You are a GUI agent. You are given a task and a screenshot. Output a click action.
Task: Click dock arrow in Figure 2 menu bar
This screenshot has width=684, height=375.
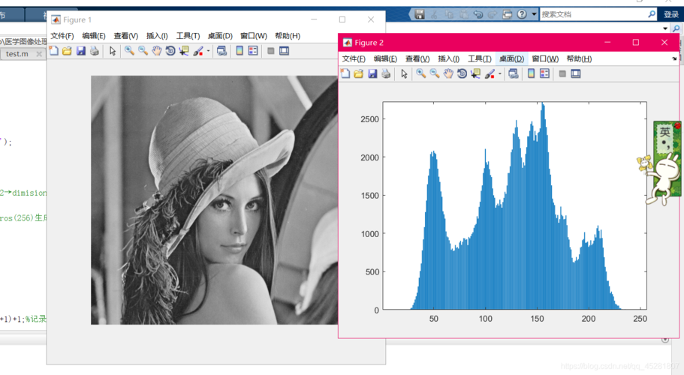click(674, 58)
